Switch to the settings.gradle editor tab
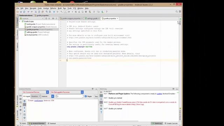The image size is (224, 126). [92, 19]
